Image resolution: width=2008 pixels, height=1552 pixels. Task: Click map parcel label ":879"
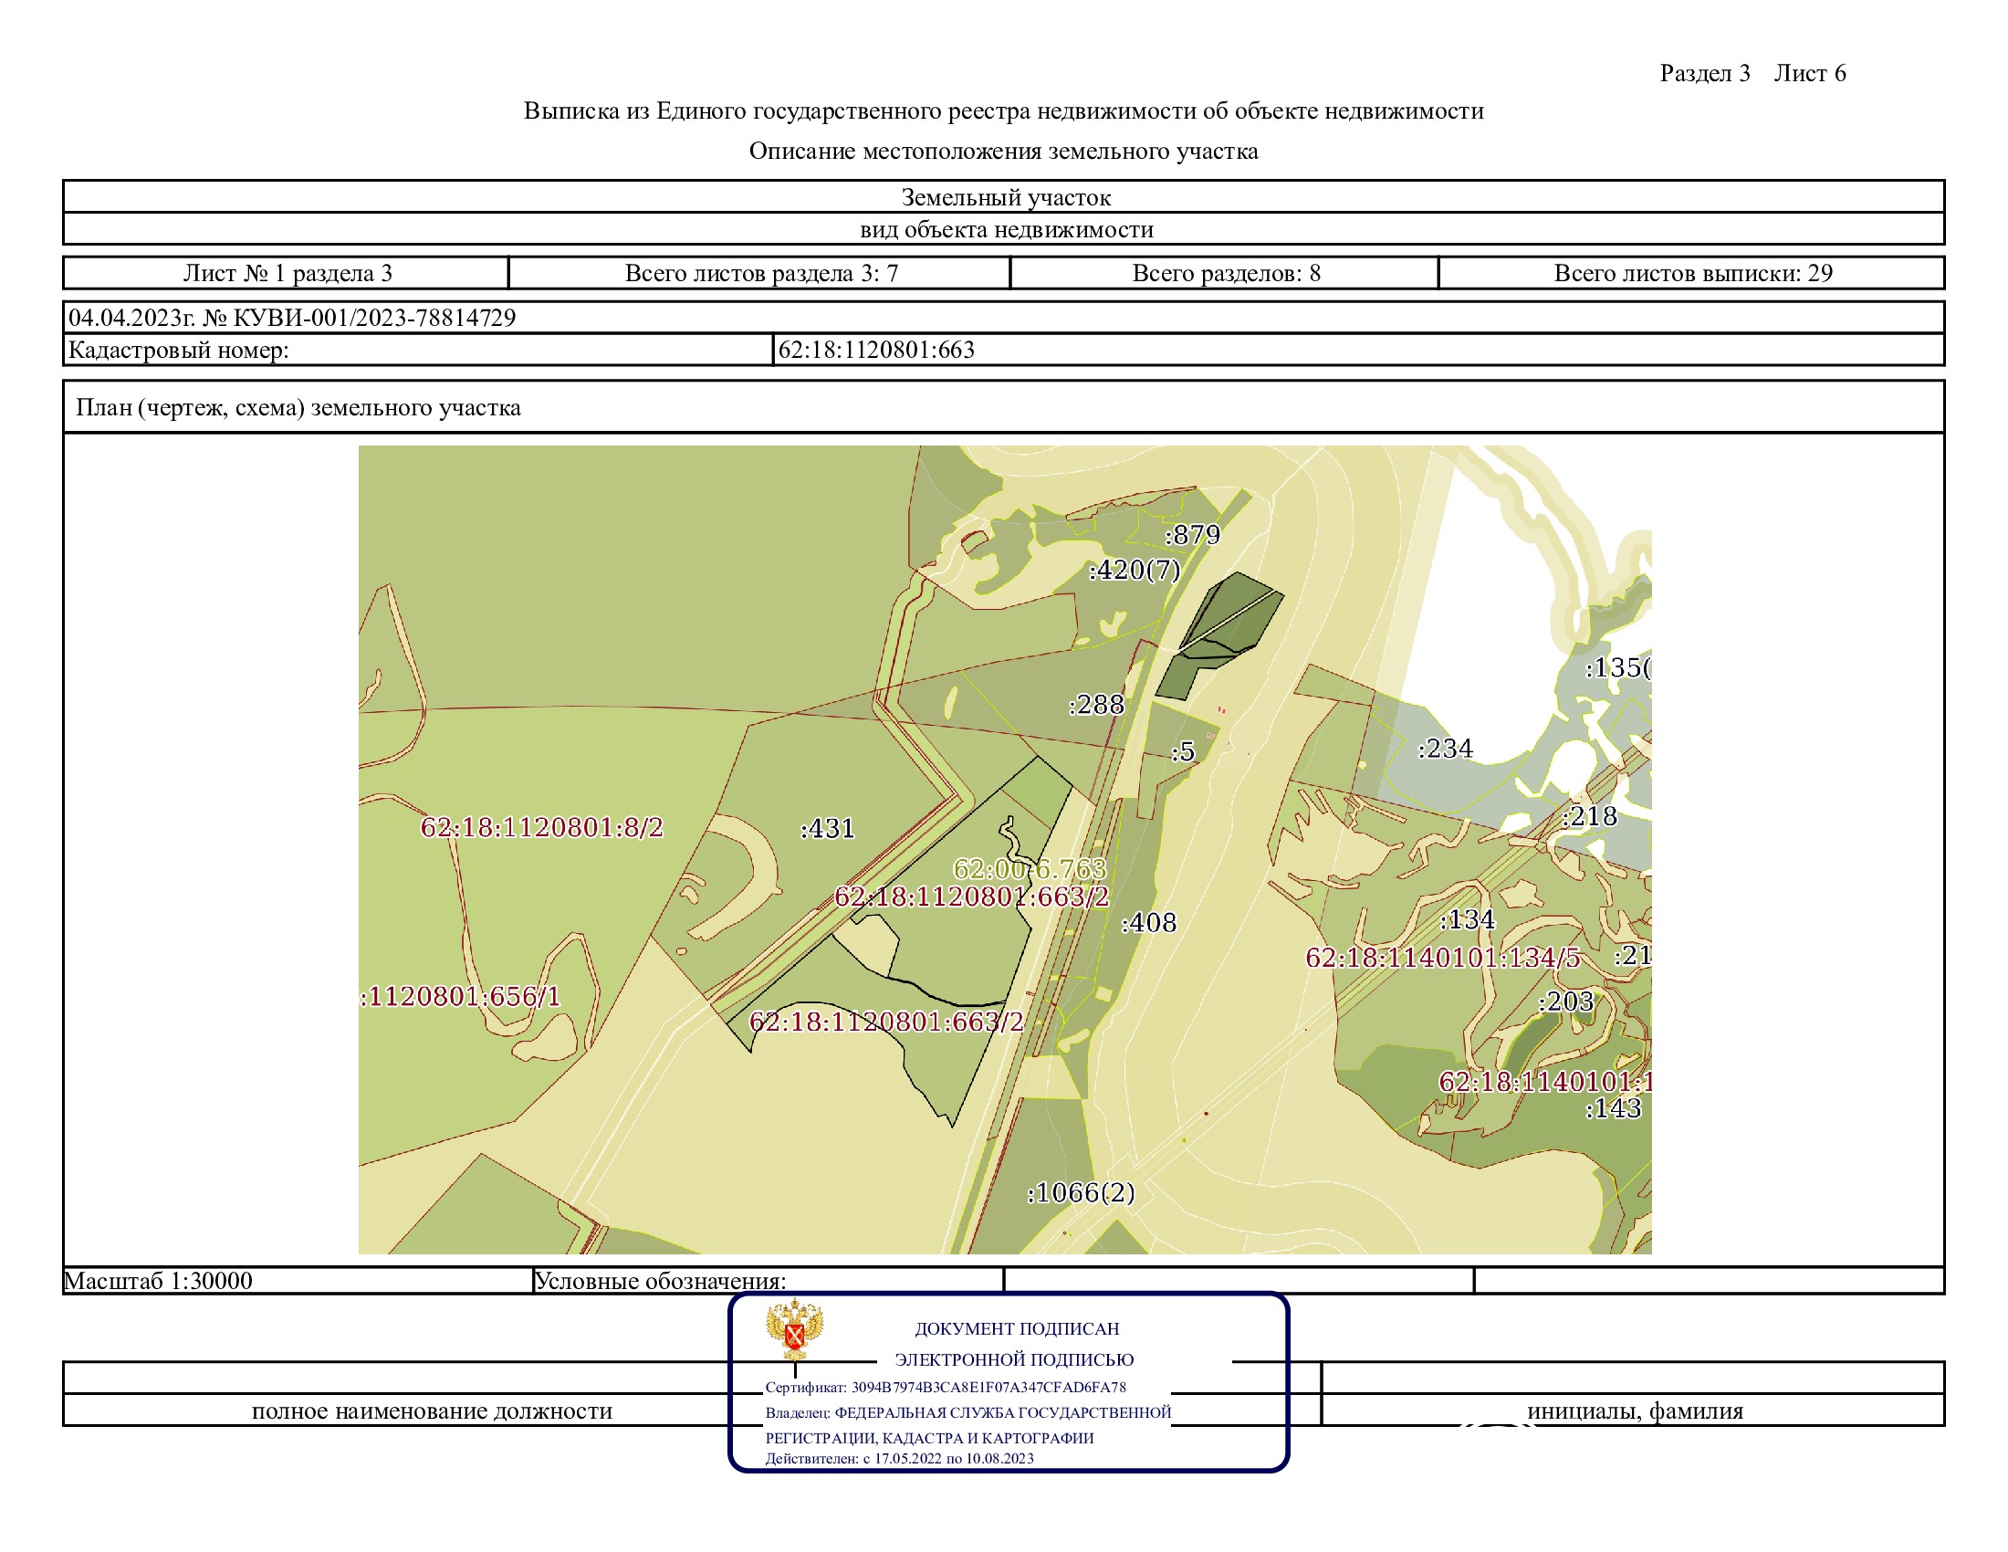tap(1191, 535)
